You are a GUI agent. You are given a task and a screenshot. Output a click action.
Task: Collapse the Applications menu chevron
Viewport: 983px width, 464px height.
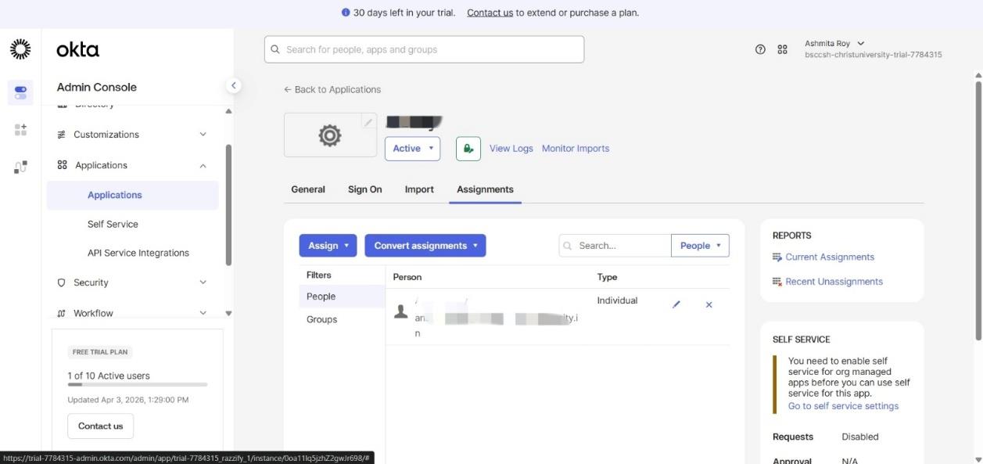(x=203, y=165)
